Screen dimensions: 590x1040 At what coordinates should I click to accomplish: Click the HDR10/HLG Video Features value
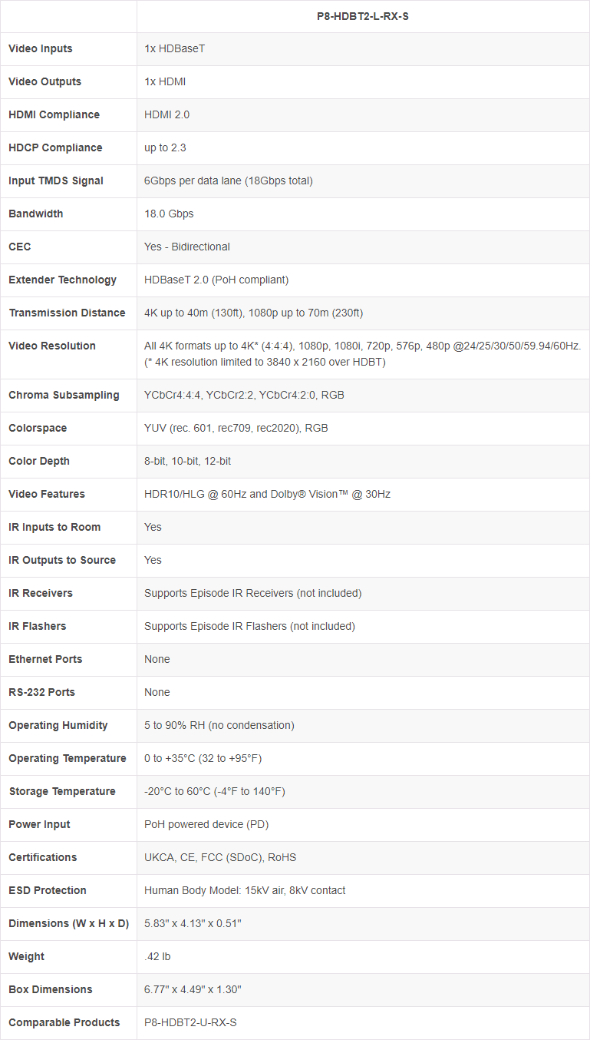pos(267,494)
